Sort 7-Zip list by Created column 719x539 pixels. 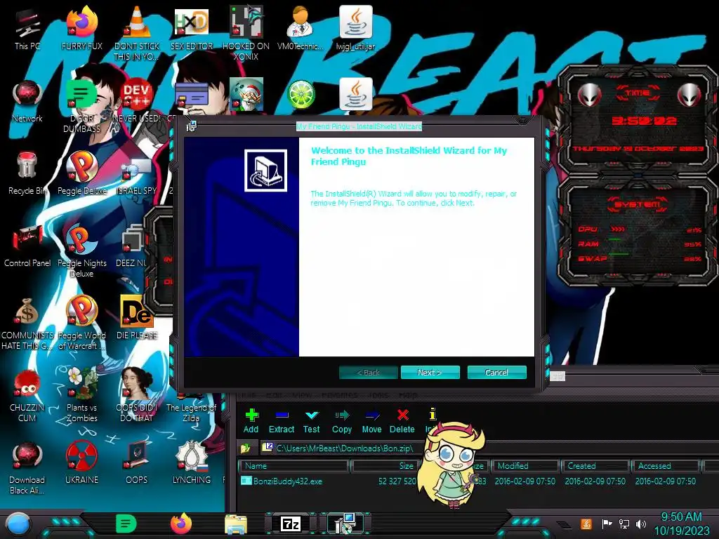pos(595,466)
